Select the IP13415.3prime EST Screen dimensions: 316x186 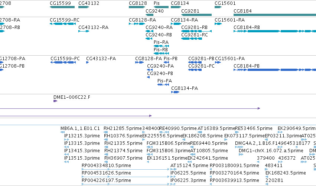tap(66, 154)
